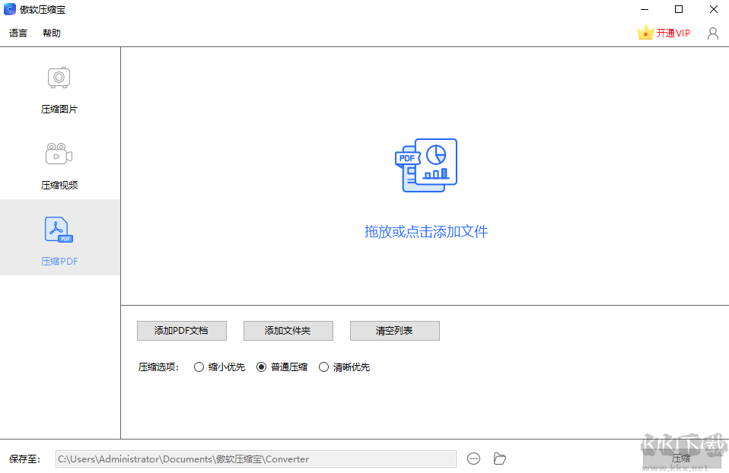Click the PDF document illustration in the drop area
The height and width of the screenshot is (473, 729).
426,163
